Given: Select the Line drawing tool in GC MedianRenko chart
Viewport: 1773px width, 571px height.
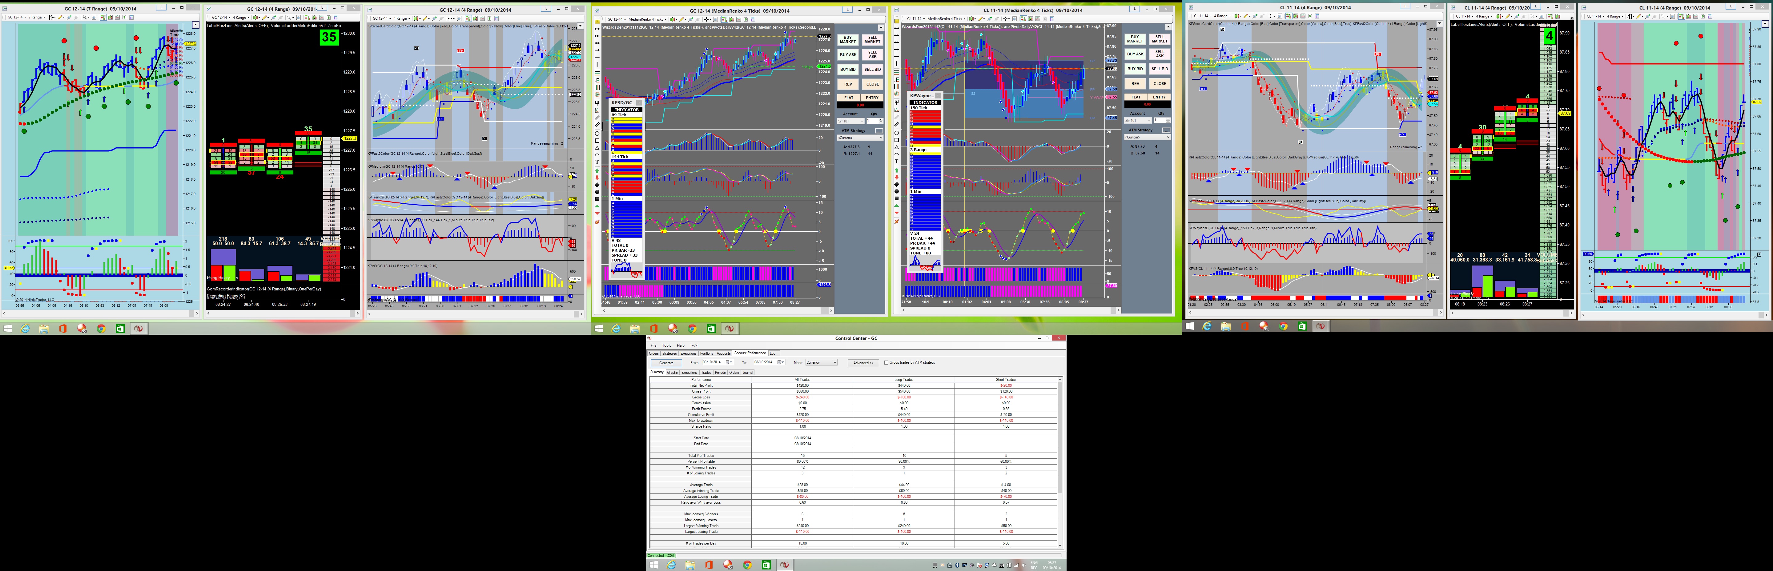Looking at the screenshot, I should coord(597,28).
